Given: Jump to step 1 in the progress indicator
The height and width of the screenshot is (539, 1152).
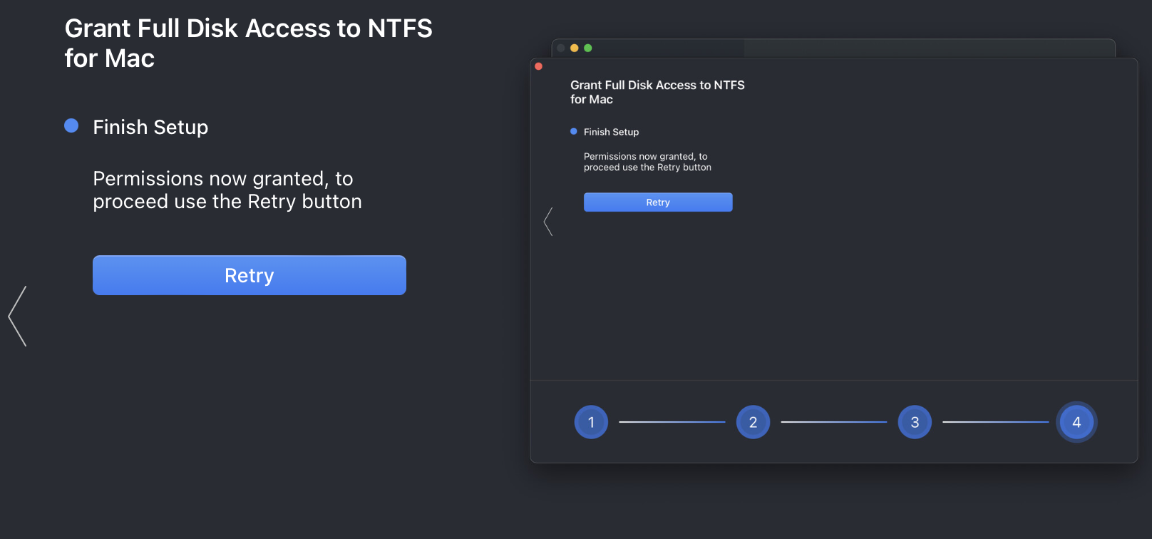Looking at the screenshot, I should click(x=591, y=422).
